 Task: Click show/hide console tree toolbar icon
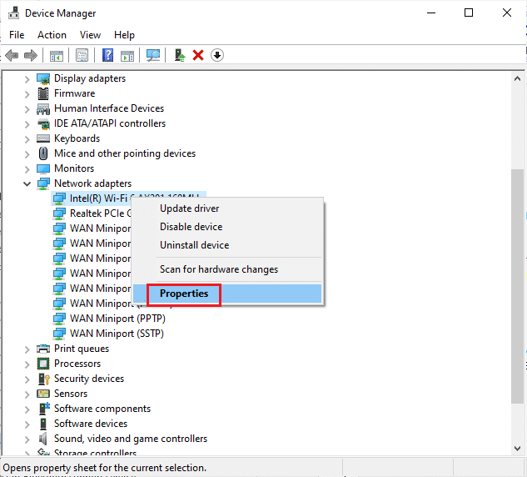[x=57, y=55]
